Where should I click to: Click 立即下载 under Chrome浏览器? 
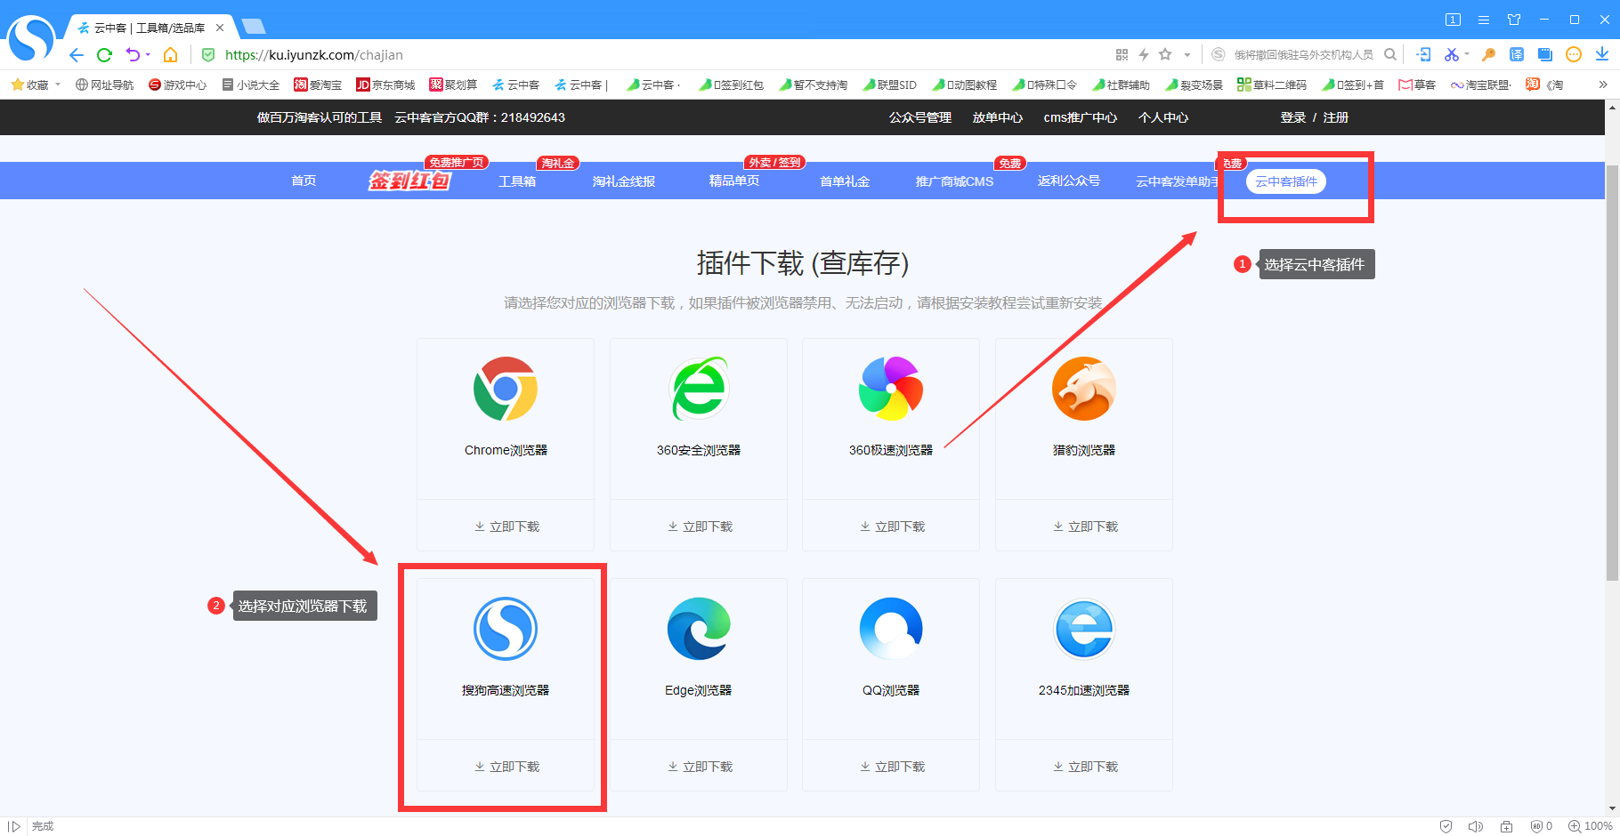point(505,526)
